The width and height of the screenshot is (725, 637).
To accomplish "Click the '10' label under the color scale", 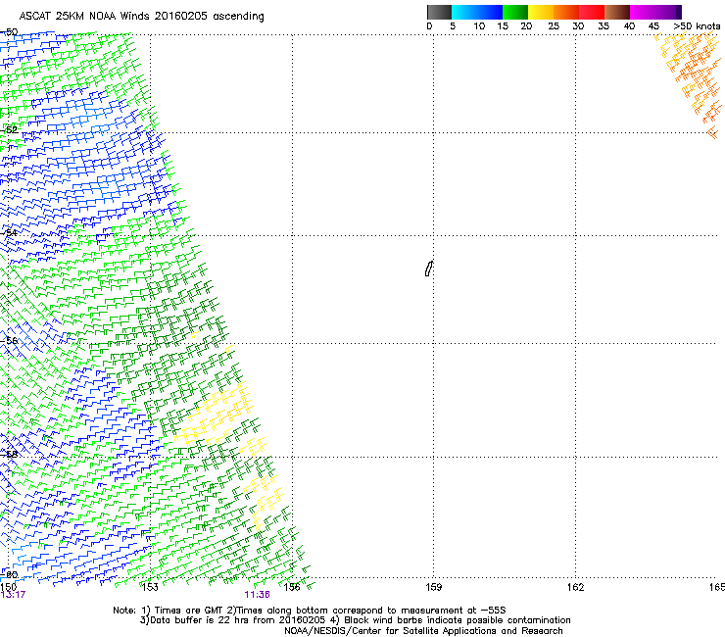I will (479, 26).
